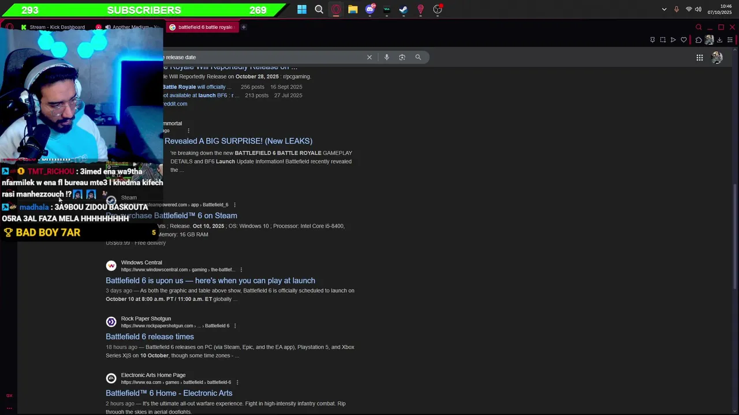Click the heart bookmark icon in Opera toolbar
This screenshot has height=415, width=739.
[684, 40]
